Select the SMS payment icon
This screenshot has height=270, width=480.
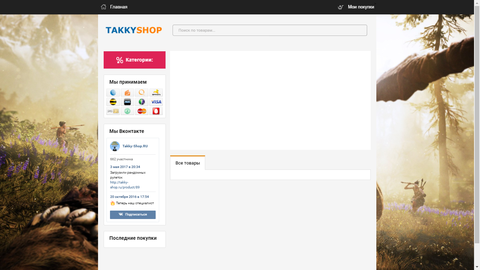113,111
